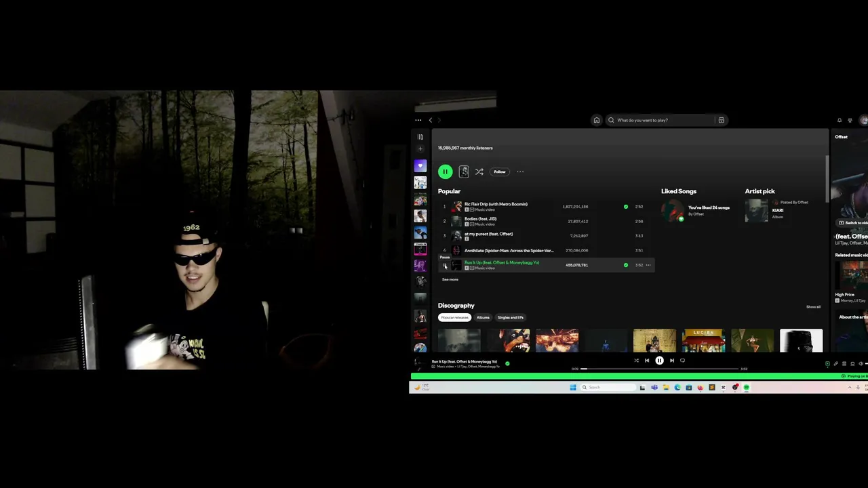Open 'High Price' related music video

click(851, 281)
